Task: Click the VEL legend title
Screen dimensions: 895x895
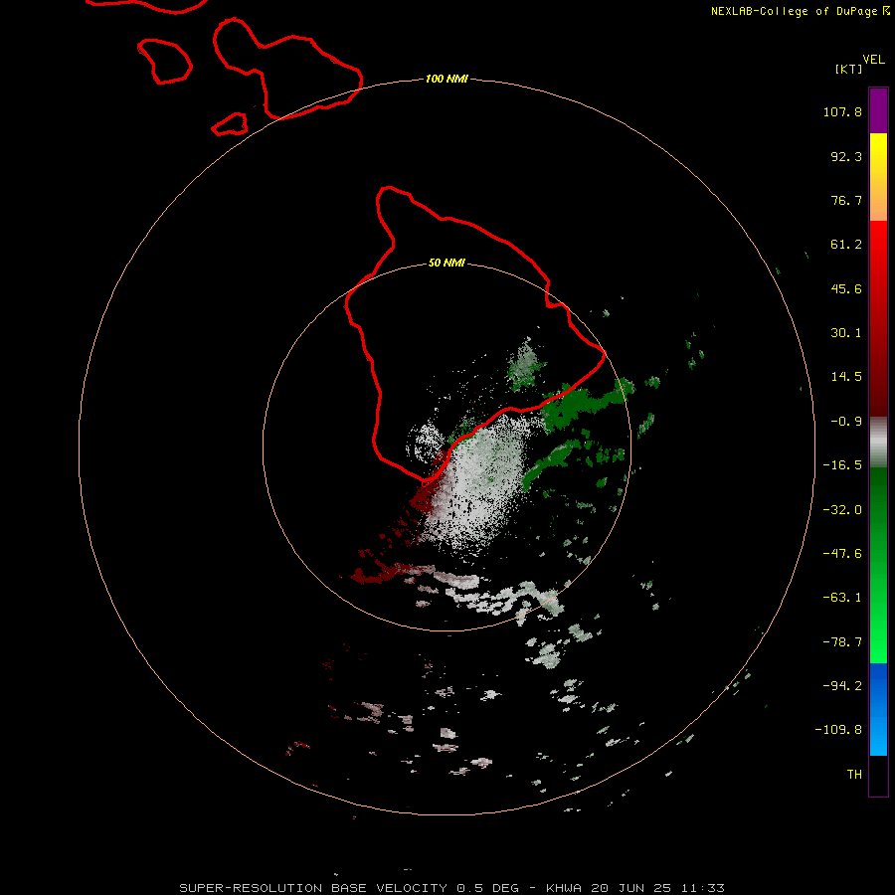Action: pos(873,60)
